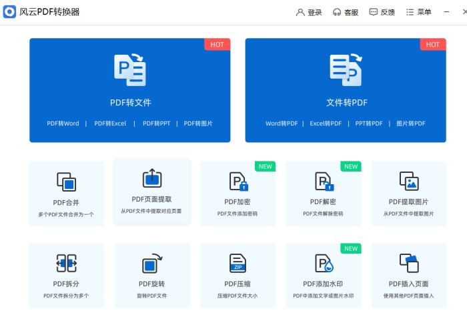Click NEW badge on PDF加密 card
The width and height of the screenshot is (467, 311).
265,167
